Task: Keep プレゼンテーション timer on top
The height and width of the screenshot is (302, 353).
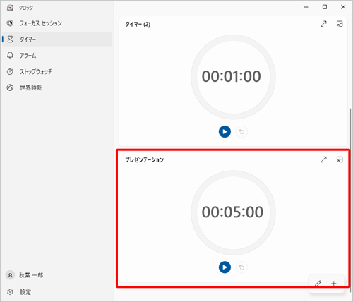Action: click(340, 159)
